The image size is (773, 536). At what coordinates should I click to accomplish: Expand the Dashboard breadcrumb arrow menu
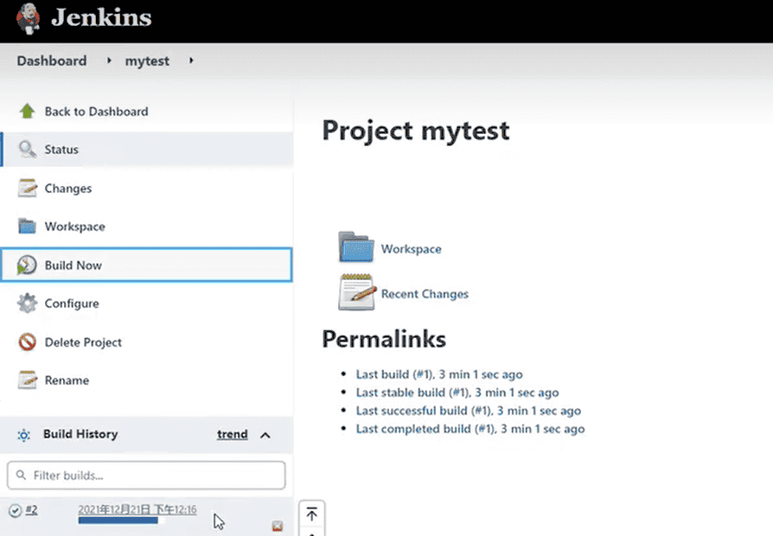point(110,61)
